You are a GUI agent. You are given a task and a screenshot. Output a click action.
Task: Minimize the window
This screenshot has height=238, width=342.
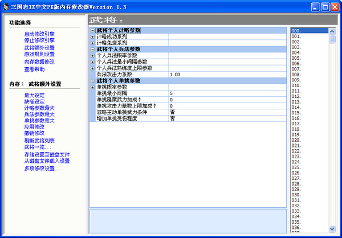point(315,7)
